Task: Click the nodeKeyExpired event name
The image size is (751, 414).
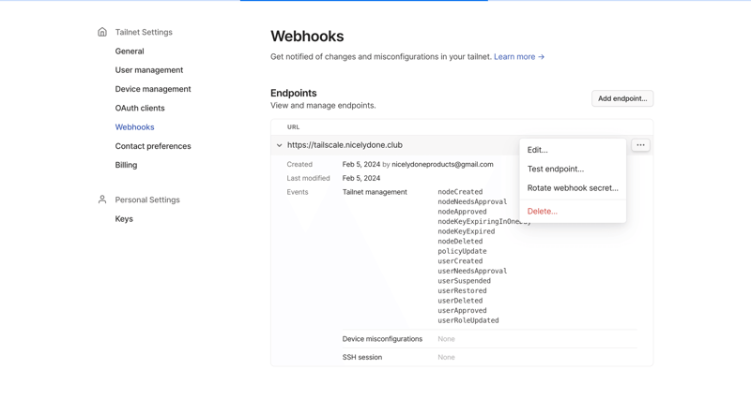Action: pyautogui.click(x=466, y=231)
